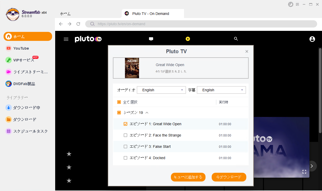Click the 実行時 column header
The width and height of the screenshot is (322, 191).
[223, 102]
